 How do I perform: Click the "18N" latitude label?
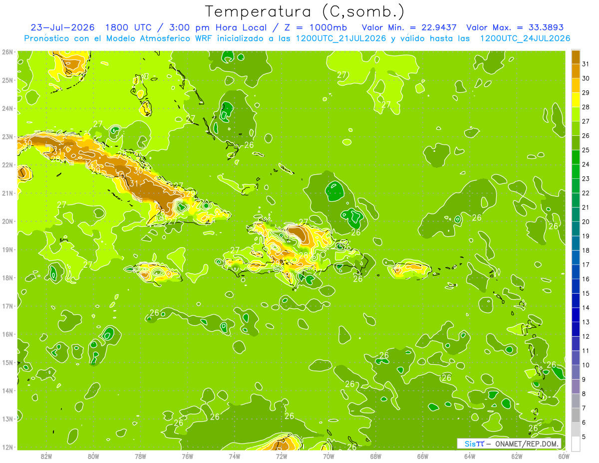[x=7, y=278]
